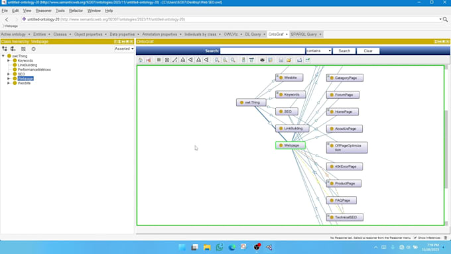Click the black camera-like export icon
Viewport: 451px width, 254px height.
point(263,60)
